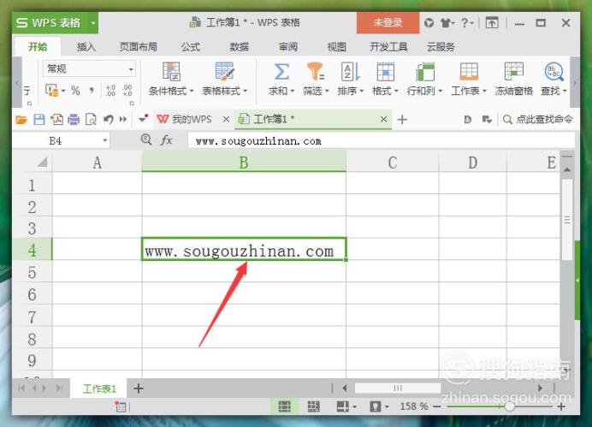
Task: Click the print icon in quick toolbar
Action: [x=74, y=120]
